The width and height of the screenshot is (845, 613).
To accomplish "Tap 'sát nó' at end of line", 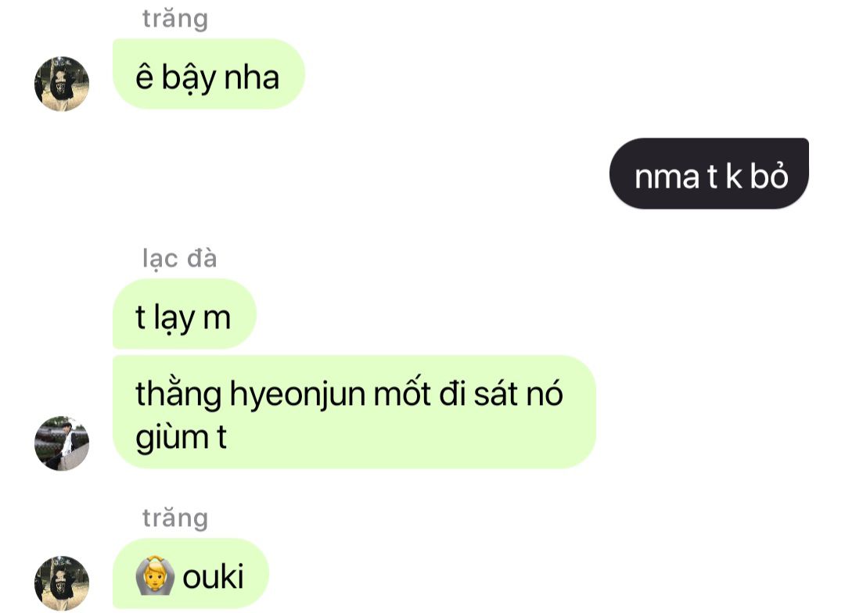I will click(519, 393).
